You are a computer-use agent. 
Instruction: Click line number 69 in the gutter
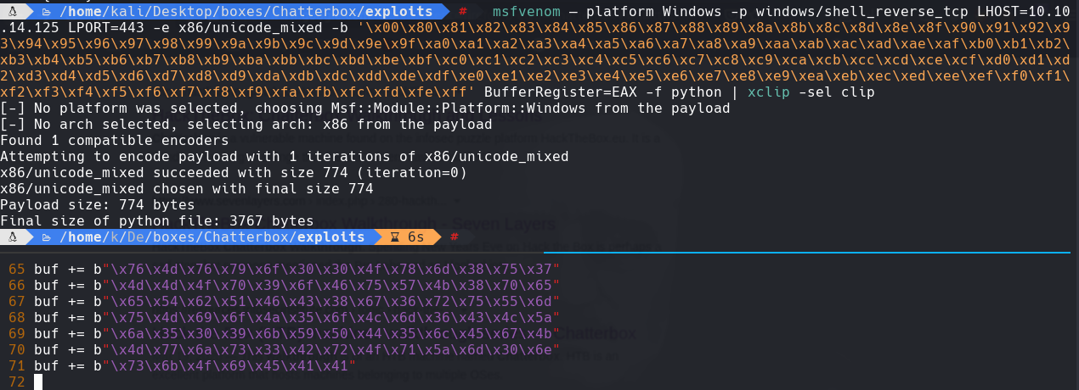[x=17, y=333]
